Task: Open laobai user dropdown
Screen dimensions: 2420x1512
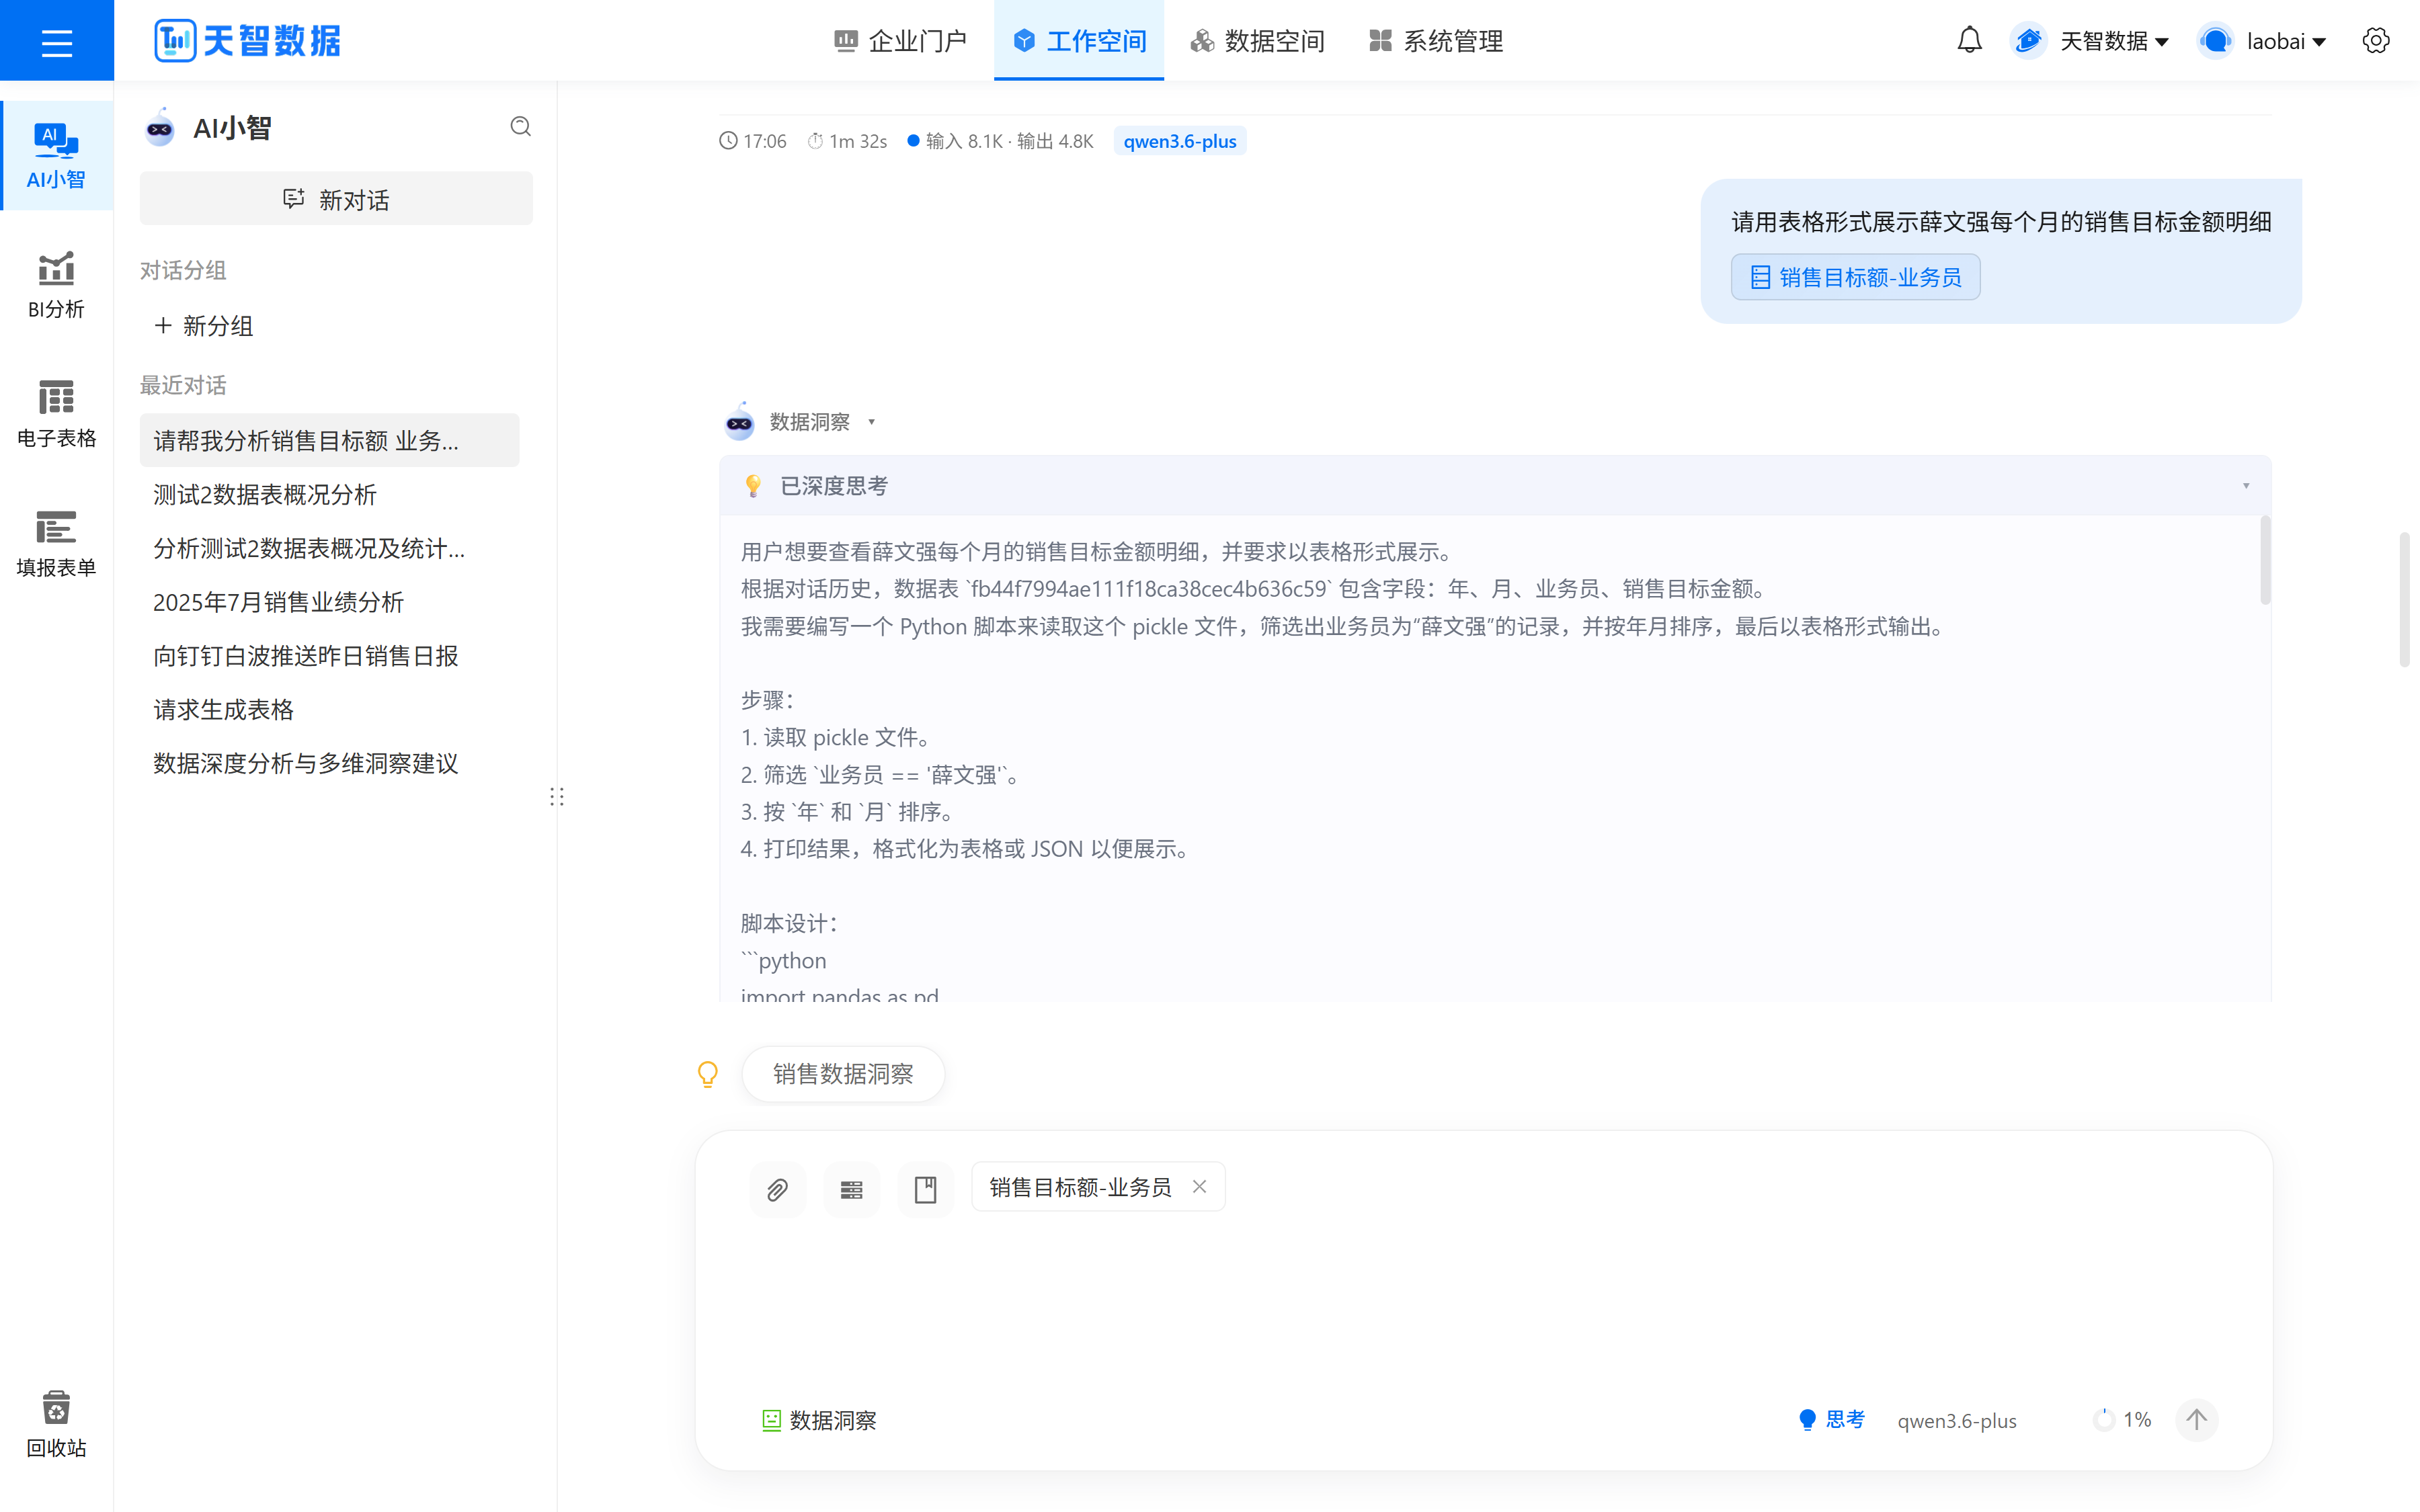Action: click(2263, 41)
